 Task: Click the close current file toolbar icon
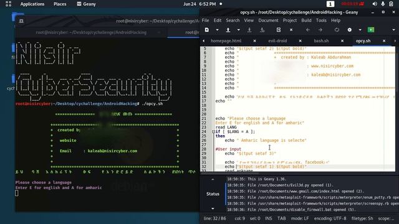[x=291, y=30]
